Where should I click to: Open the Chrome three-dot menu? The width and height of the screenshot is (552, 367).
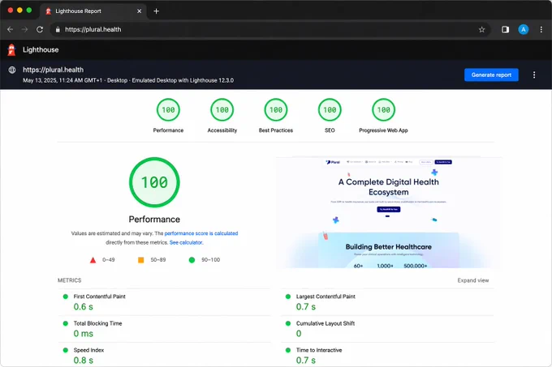point(541,29)
